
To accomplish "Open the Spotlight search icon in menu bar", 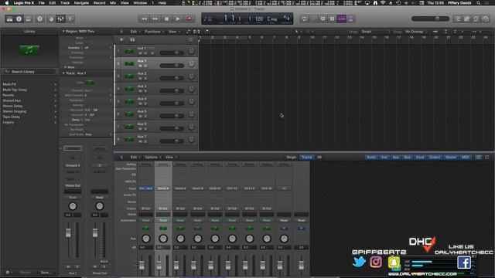I will [479, 3].
